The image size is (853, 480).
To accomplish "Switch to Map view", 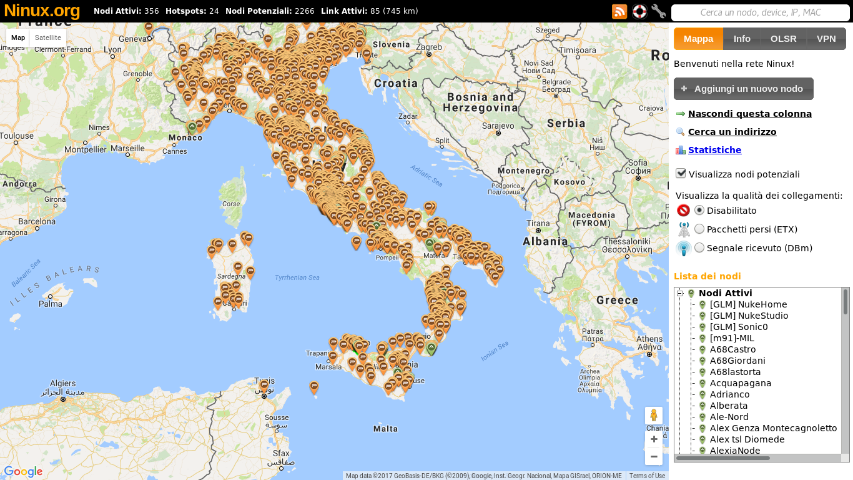I will point(18,37).
